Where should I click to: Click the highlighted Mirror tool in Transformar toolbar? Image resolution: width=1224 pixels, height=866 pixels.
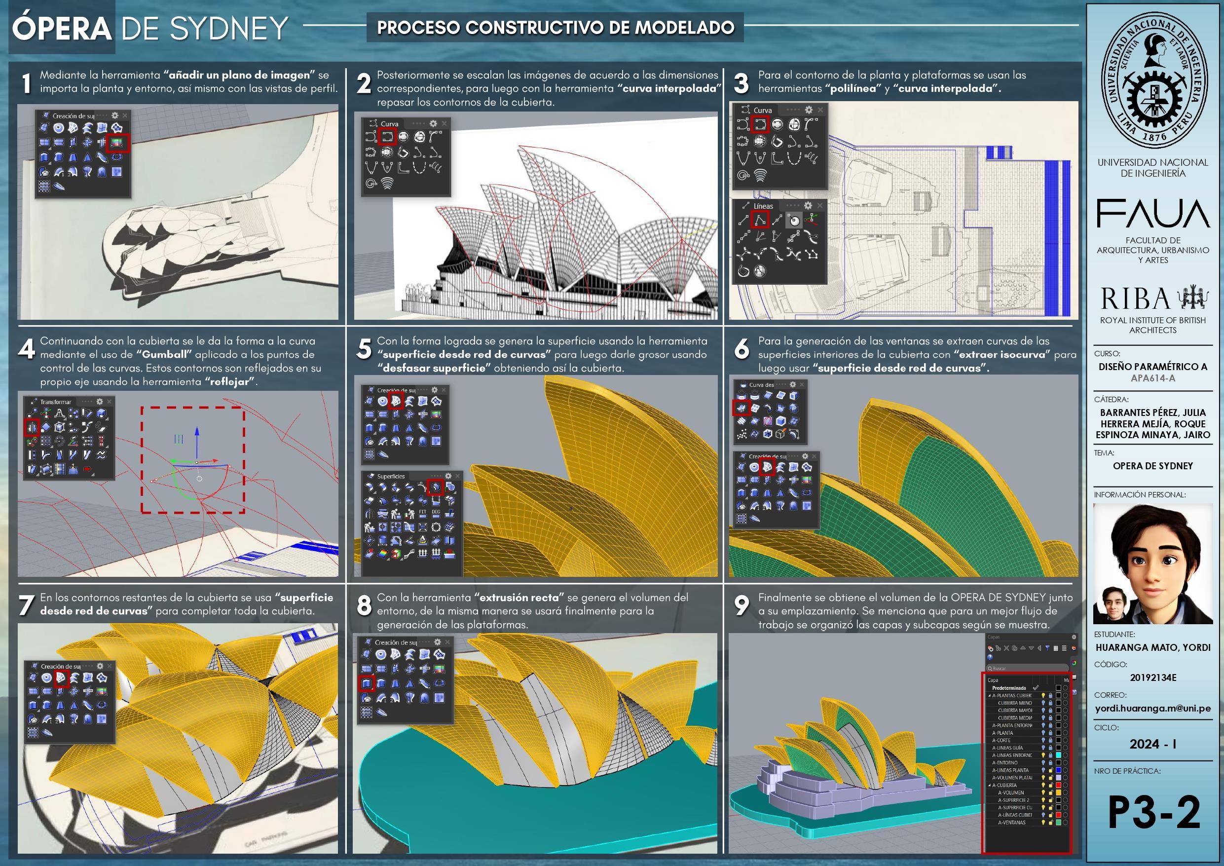32,427
